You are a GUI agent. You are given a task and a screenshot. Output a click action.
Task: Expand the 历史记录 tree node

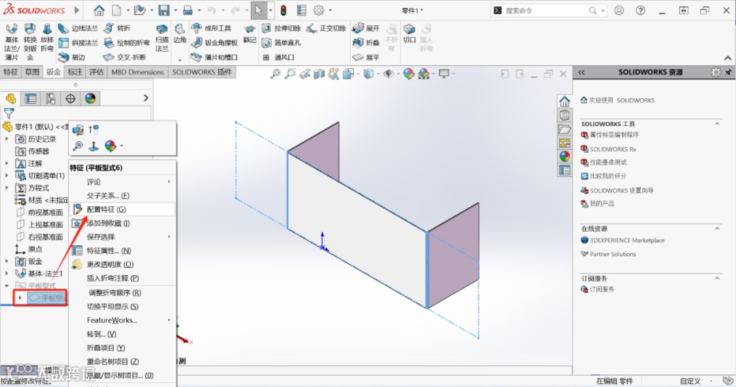point(7,139)
